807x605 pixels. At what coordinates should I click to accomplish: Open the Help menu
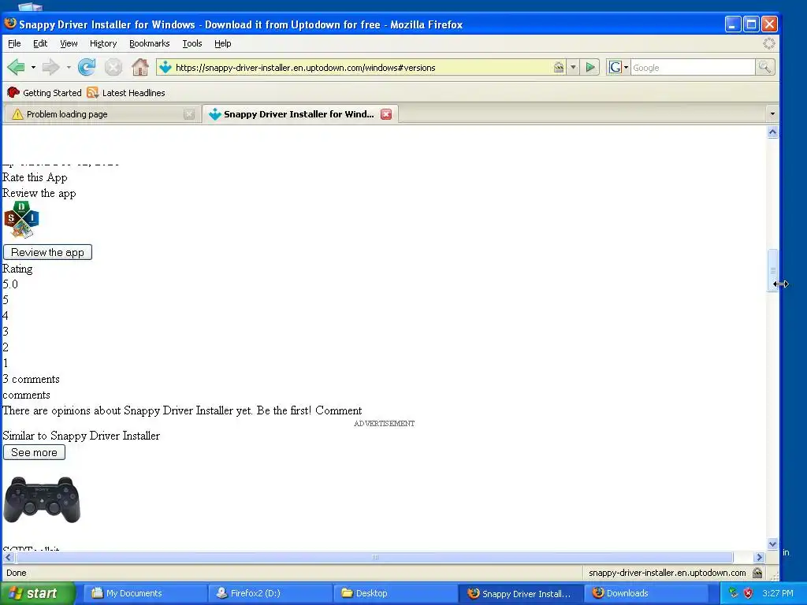(x=222, y=44)
